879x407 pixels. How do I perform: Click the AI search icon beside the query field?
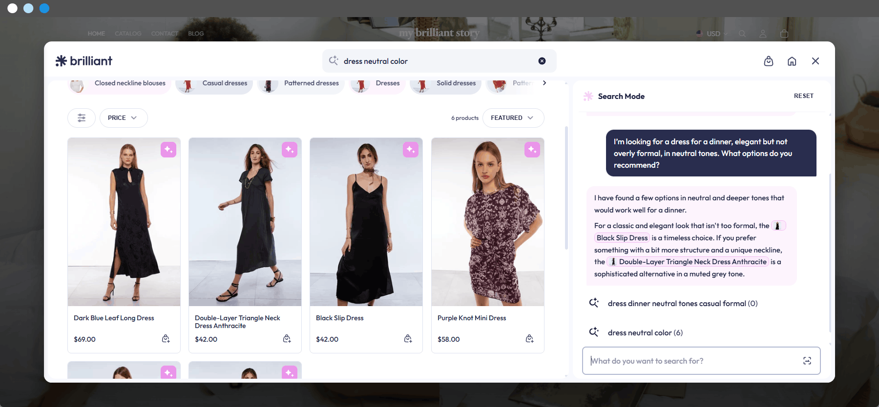[x=334, y=60]
